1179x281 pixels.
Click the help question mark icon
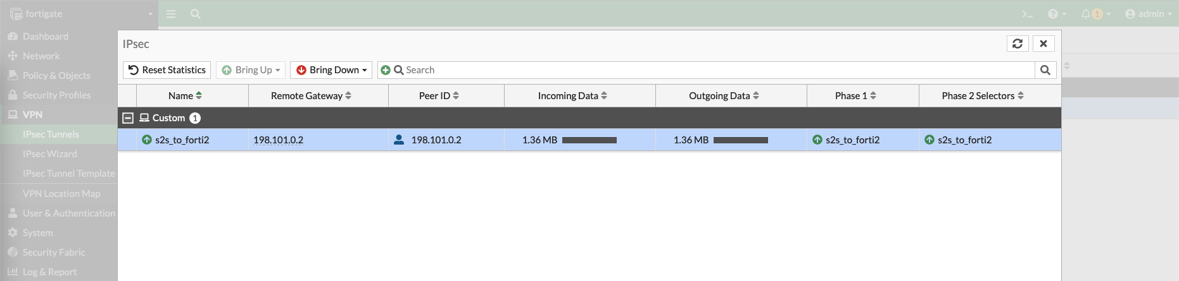tap(1053, 14)
